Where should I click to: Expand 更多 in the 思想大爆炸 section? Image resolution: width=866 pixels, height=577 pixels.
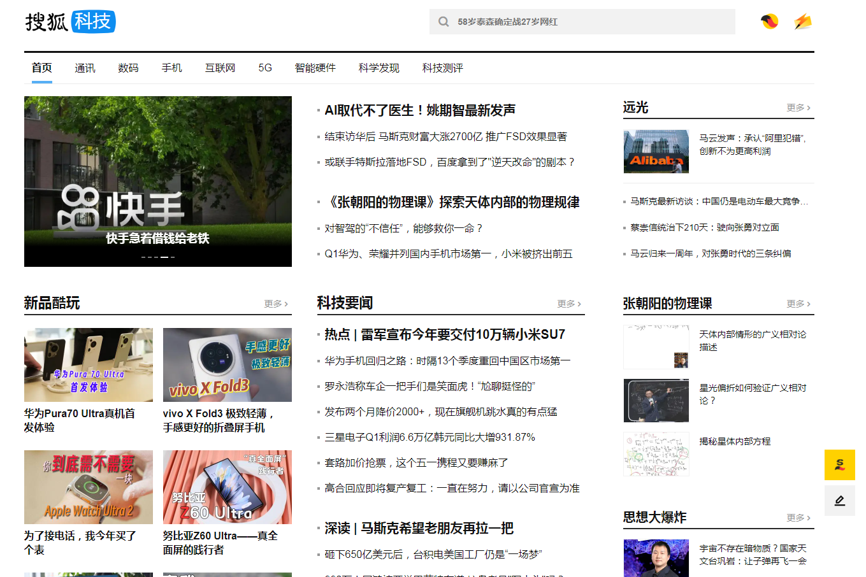(x=798, y=518)
